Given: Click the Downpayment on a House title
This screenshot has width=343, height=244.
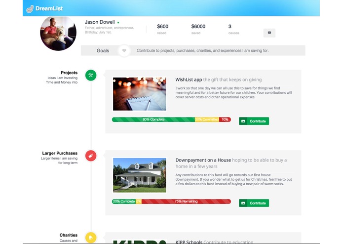Looking at the screenshot, I should coord(203,160).
